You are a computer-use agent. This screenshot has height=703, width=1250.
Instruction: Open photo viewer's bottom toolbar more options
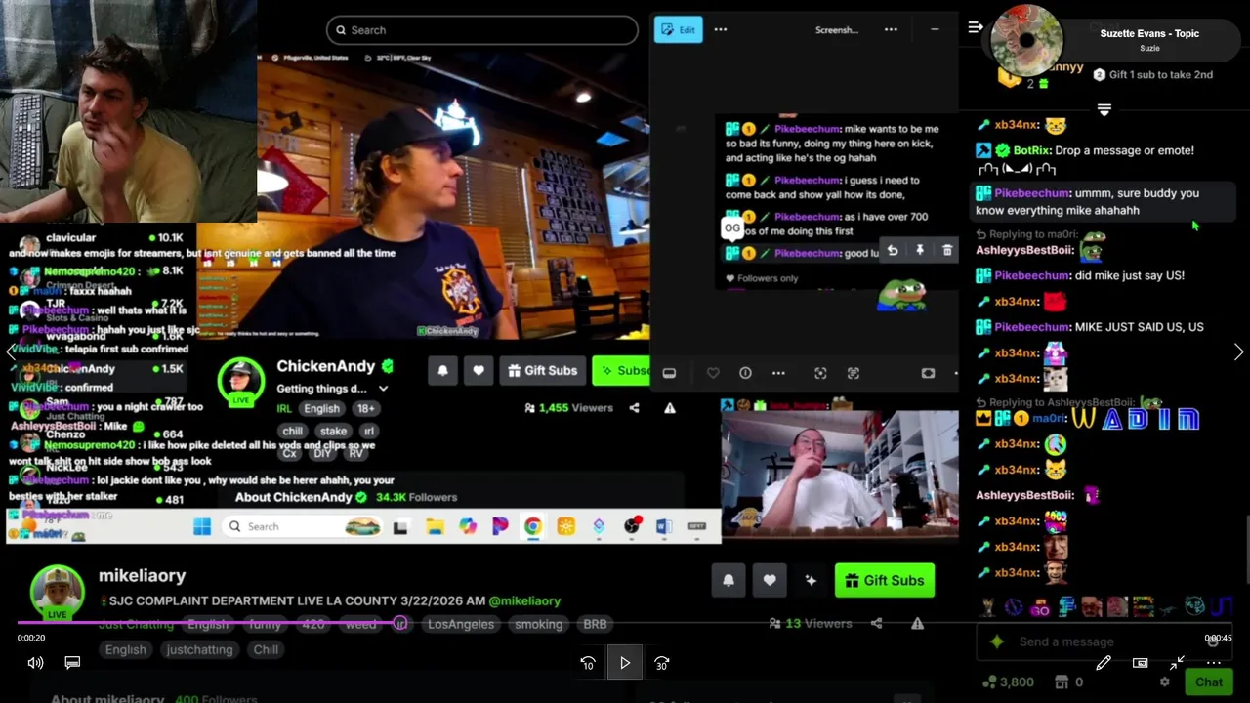778,373
